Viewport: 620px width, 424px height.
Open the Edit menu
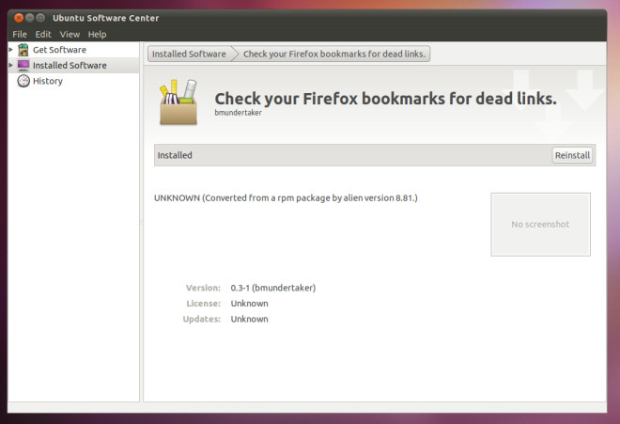(43, 35)
